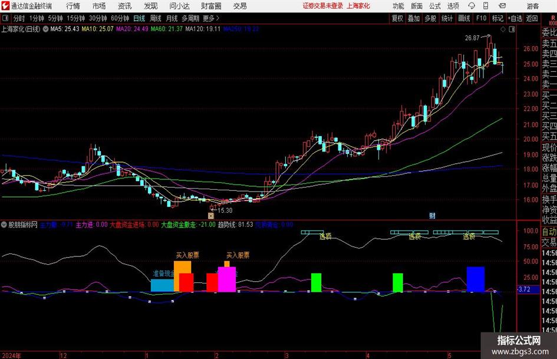Screen dimensions: 557x359
Task: Expand the 股朋指标网 indicator dropdown arrow
Action: 4,225
